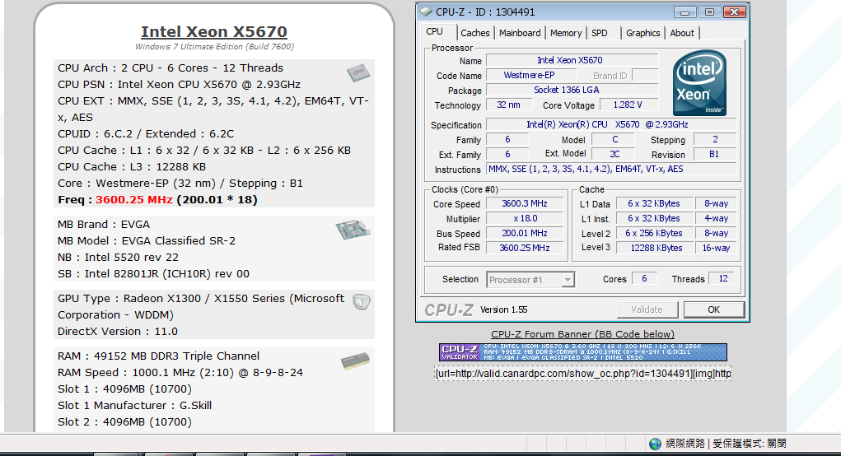Screen dimensions: 841x456
Task: Click the Threads value 12
Action: point(723,279)
